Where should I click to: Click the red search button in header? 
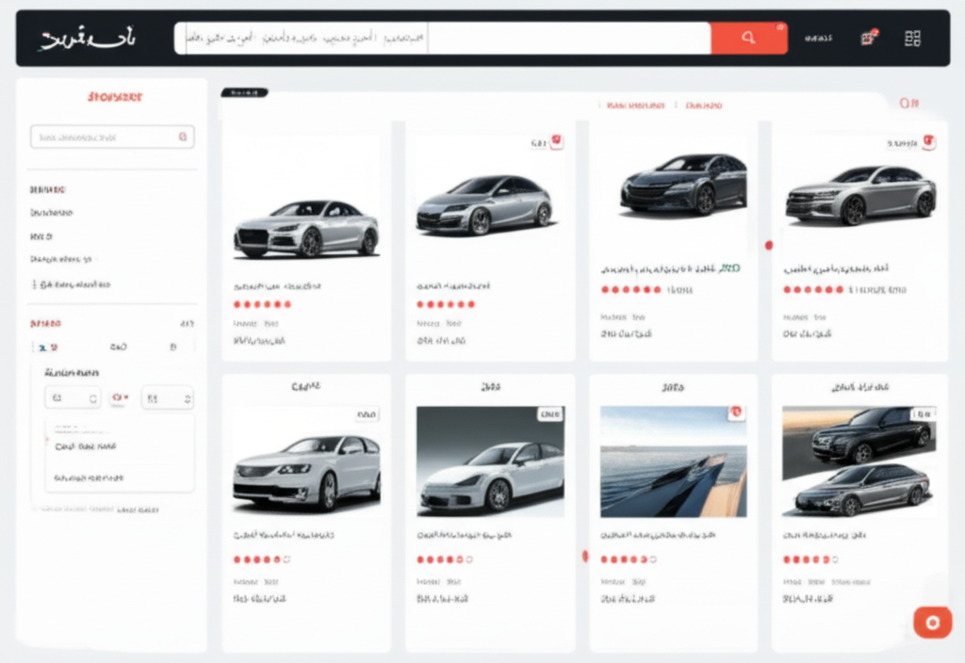[x=748, y=39]
